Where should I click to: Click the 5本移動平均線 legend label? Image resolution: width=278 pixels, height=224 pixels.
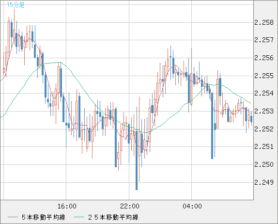coord(44,217)
